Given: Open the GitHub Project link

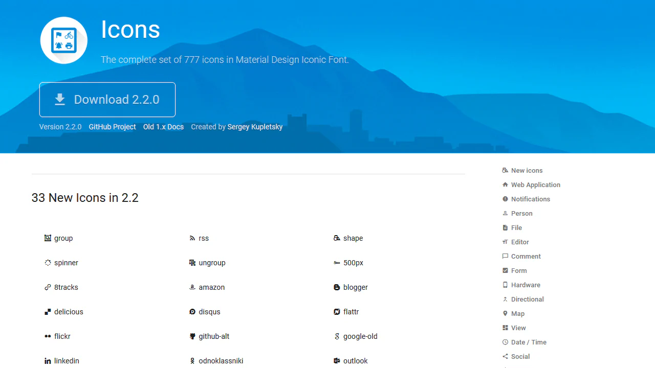Looking at the screenshot, I should pyautogui.click(x=113, y=127).
